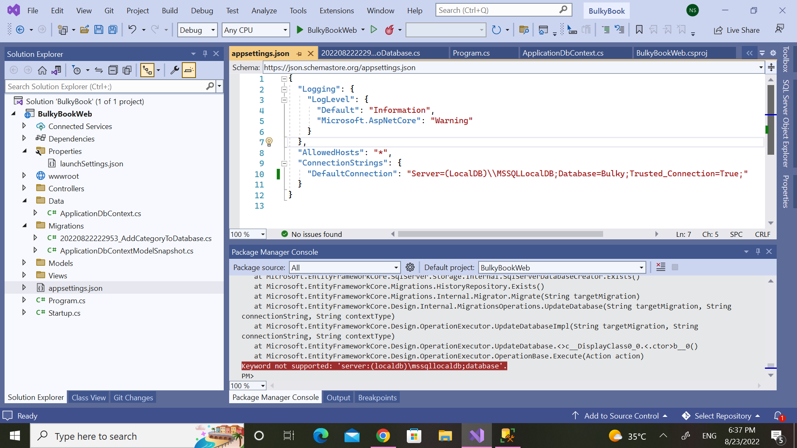Click the Undo arrow icon
The width and height of the screenshot is (797, 448).
point(132,29)
